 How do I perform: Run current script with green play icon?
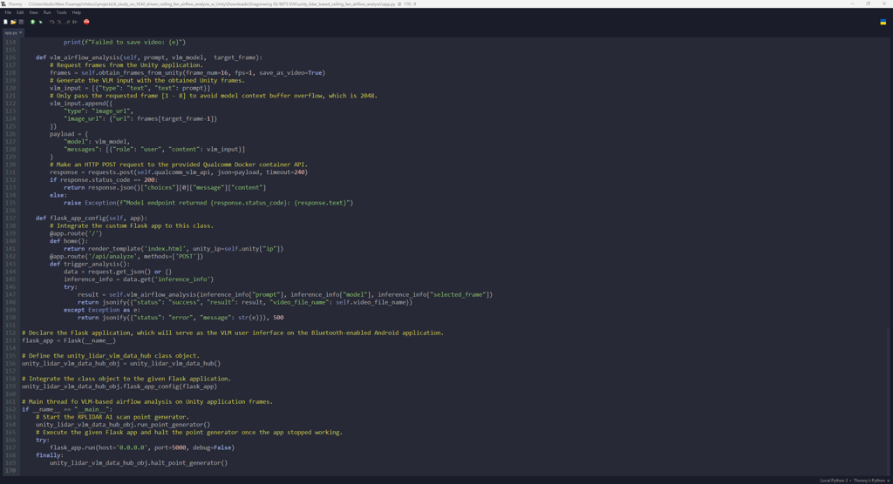[x=32, y=22]
